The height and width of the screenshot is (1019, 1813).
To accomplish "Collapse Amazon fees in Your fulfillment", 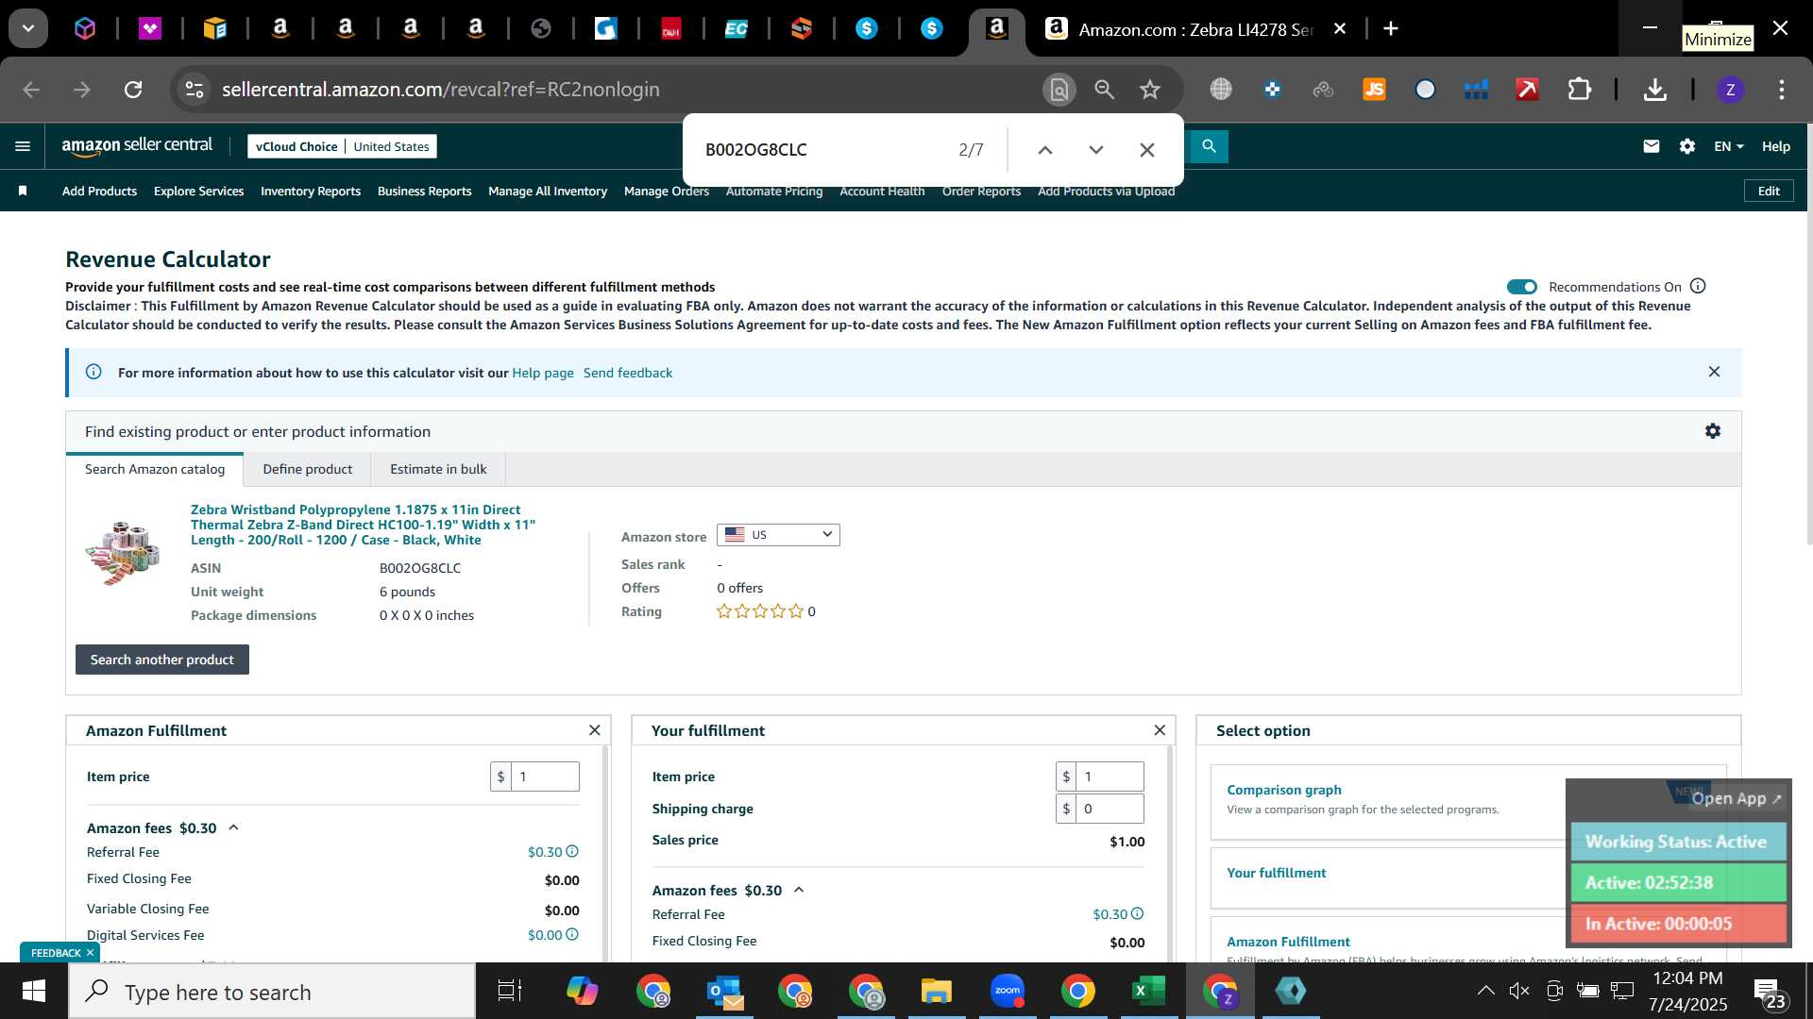I will pyautogui.click(x=799, y=890).
